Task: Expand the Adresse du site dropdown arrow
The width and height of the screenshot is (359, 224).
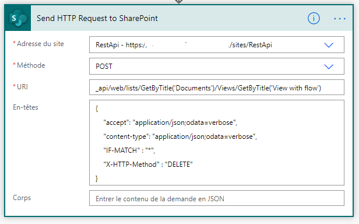Action: (x=329, y=45)
